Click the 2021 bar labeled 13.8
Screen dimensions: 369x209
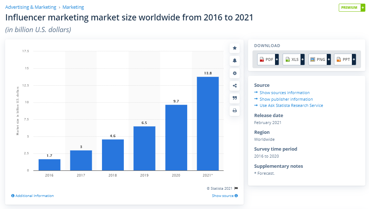coord(208,124)
